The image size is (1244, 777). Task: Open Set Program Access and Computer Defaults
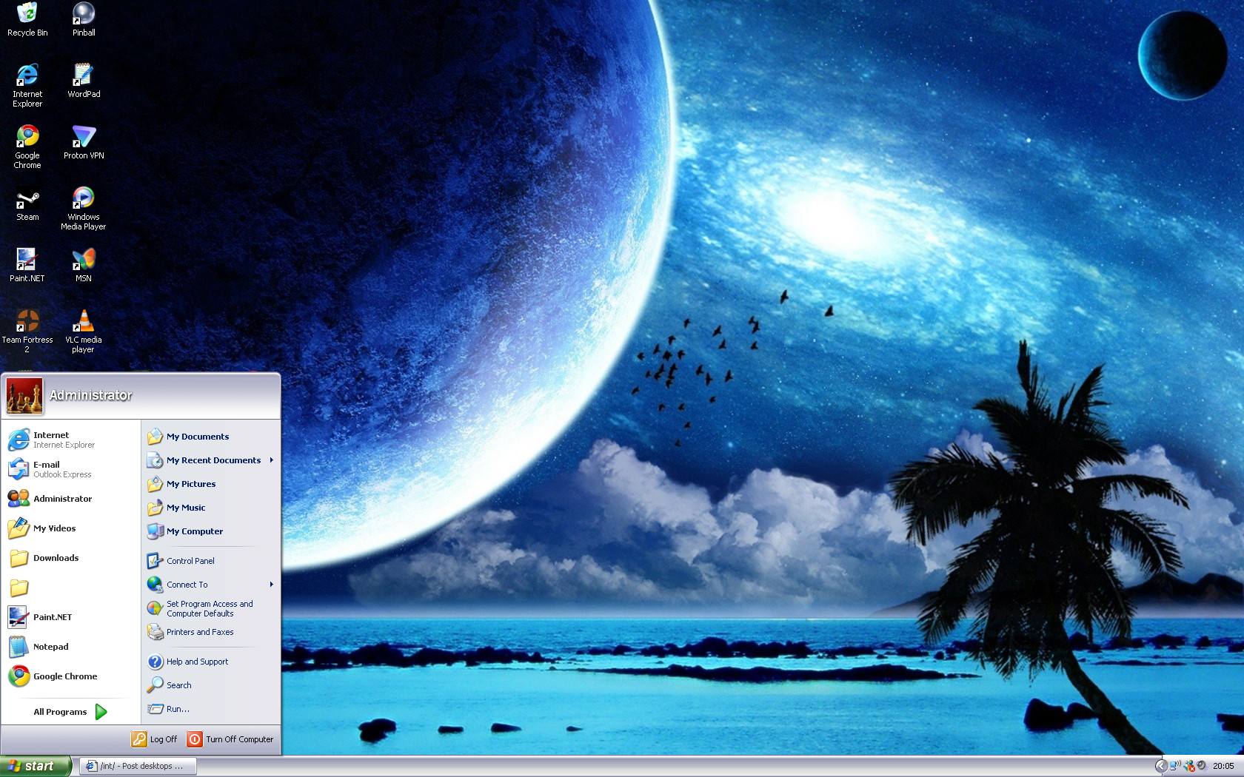tap(211, 608)
